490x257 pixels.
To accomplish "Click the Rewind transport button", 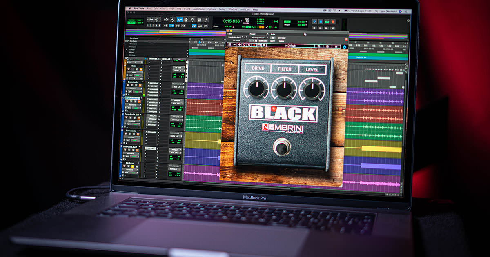I will pos(320,28).
